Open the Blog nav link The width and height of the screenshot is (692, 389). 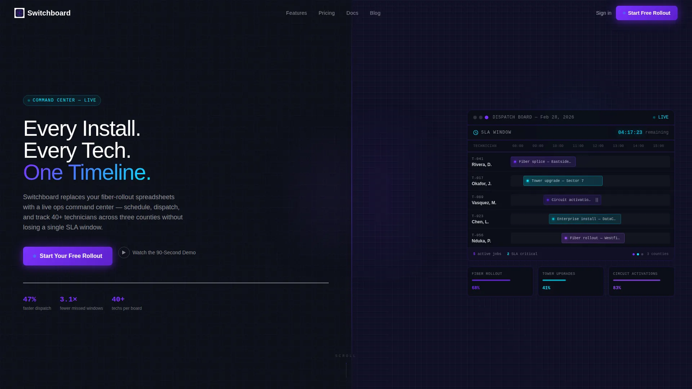(x=375, y=13)
